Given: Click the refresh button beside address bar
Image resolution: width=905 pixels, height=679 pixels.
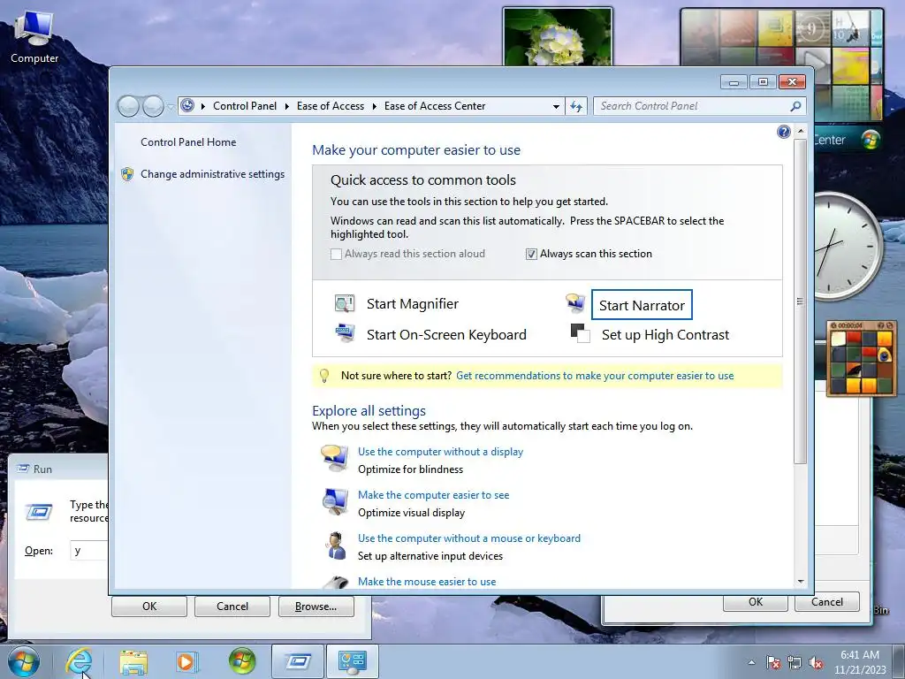Looking at the screenshot, I should [576, 106].
